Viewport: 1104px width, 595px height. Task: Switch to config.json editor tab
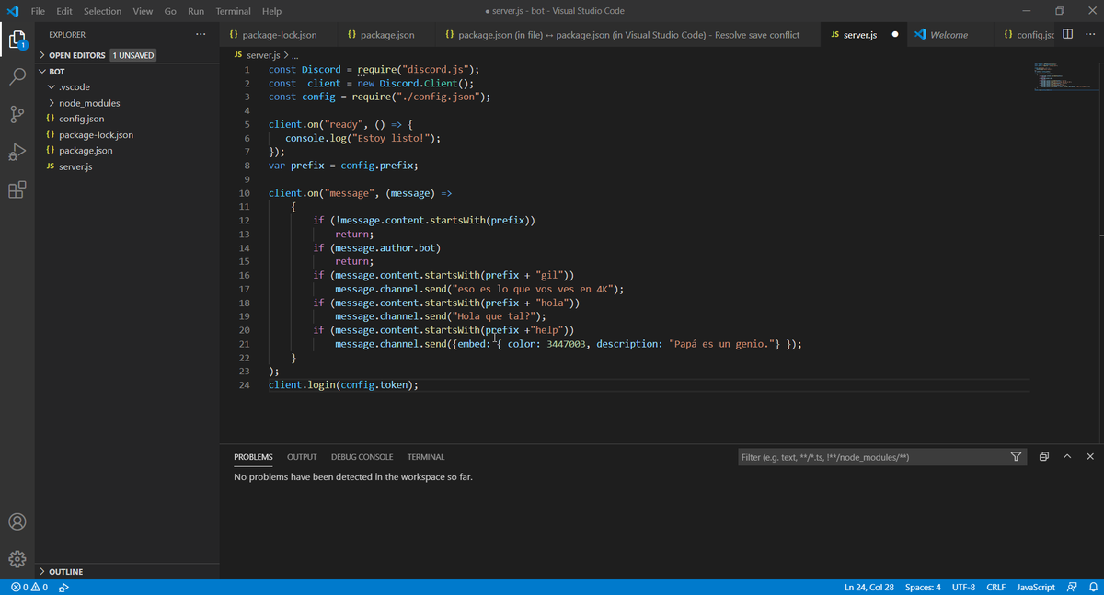click(1028, 35)
